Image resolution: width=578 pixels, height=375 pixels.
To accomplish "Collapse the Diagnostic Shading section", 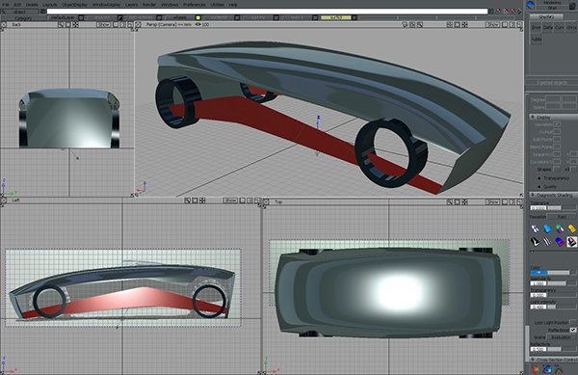I will click(x=533, y=195).
